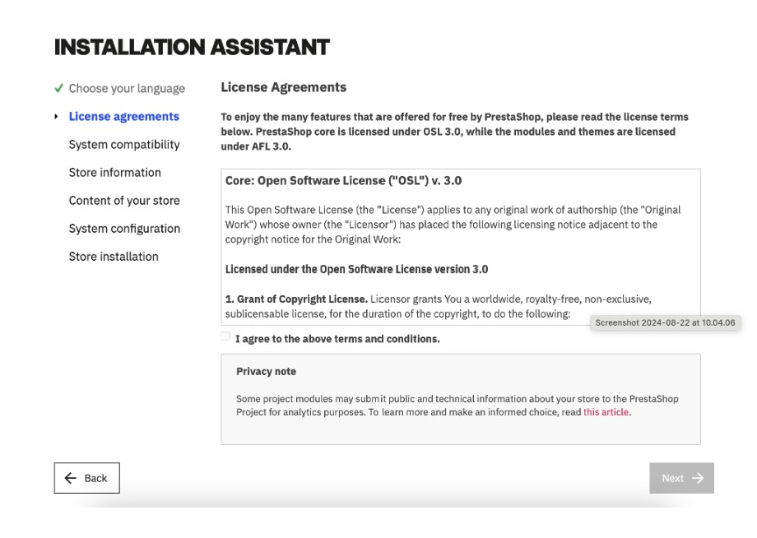757x538 pixels.
Task: Click '1. Grant of Copyright License.' text
Action: click(x=296, y=299)
